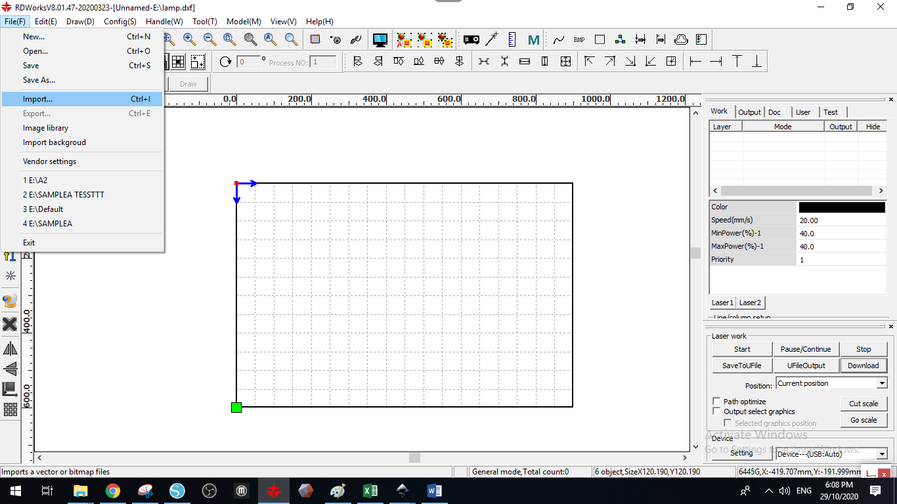The width and height of the screenshot is (897, 504).
Task: Click the Stop button
Action: pyautogui.click(x=864, y=349)
